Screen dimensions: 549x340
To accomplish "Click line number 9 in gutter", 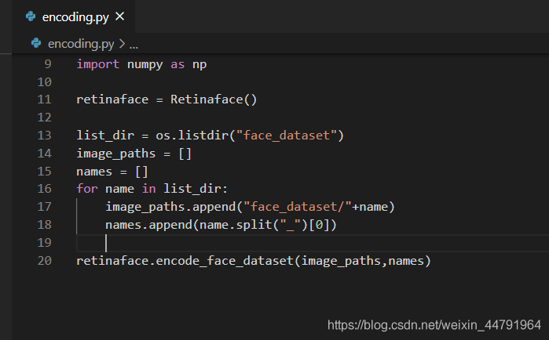I will tap(48, 64).
